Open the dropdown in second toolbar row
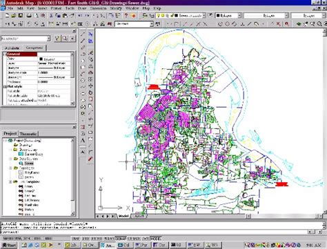327x249 pixels. click(x=152, y=23)
